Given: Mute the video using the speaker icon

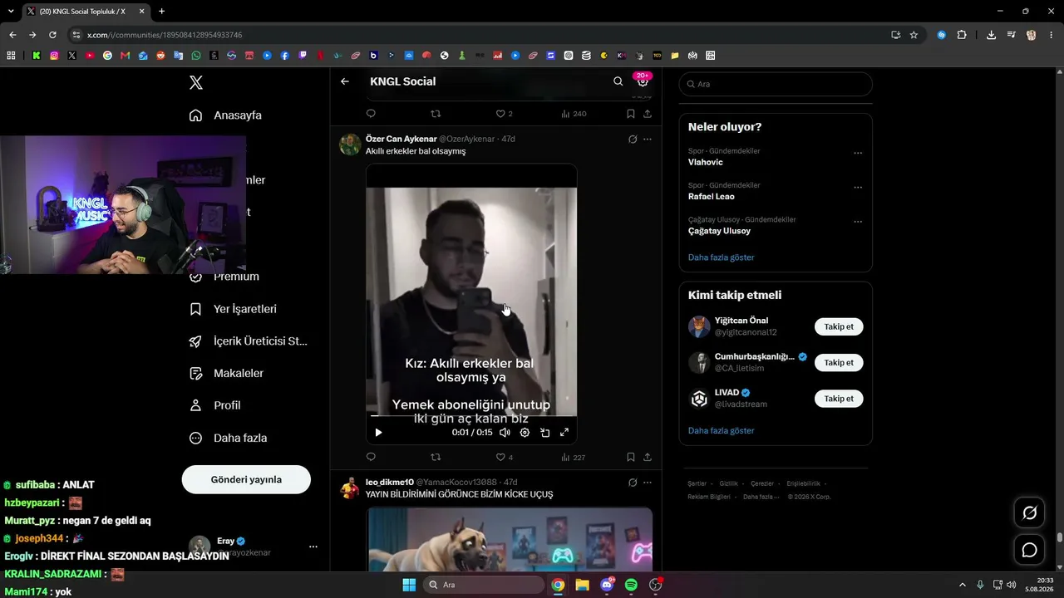Looking at the screenshot, I should coord(505,432).
